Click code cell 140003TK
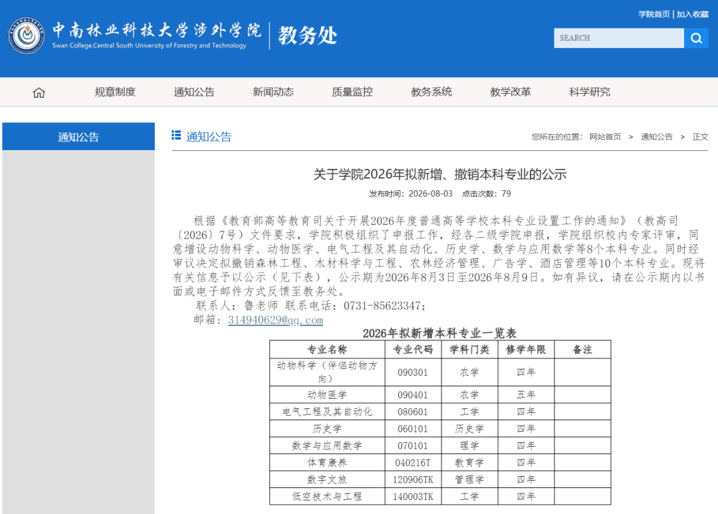This screenshot has width=718, height=514. point(413,497)
